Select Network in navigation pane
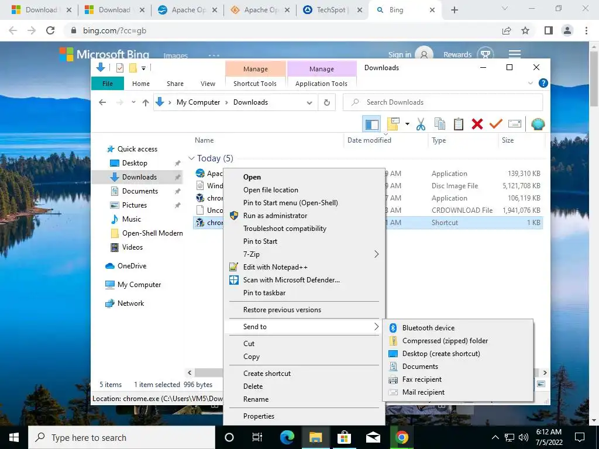This screenshot has height=449, width=599. point(130,303)
